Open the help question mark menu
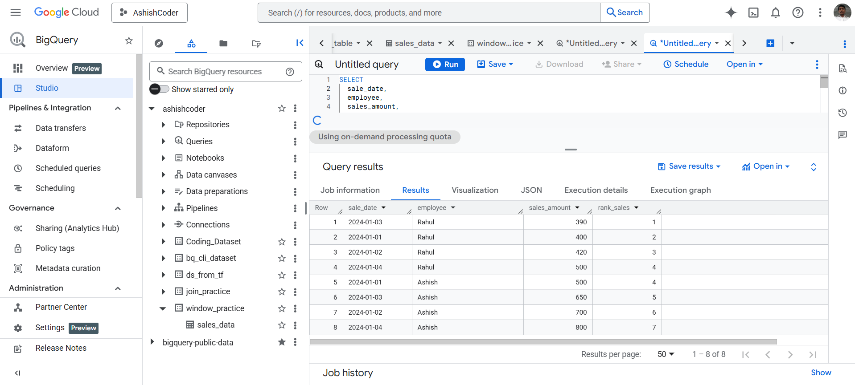The width and height of the screenshot is (855, 385). (x=798, y=12)
